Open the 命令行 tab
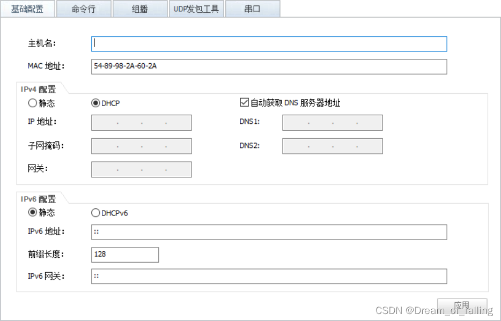 click(x=84, y=9)
